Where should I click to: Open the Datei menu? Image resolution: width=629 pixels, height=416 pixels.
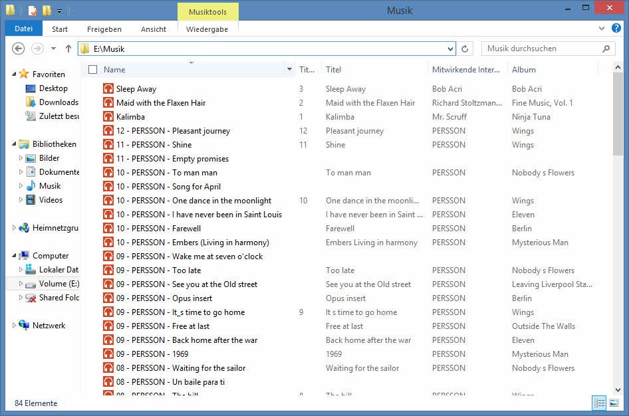click(23, 29)
